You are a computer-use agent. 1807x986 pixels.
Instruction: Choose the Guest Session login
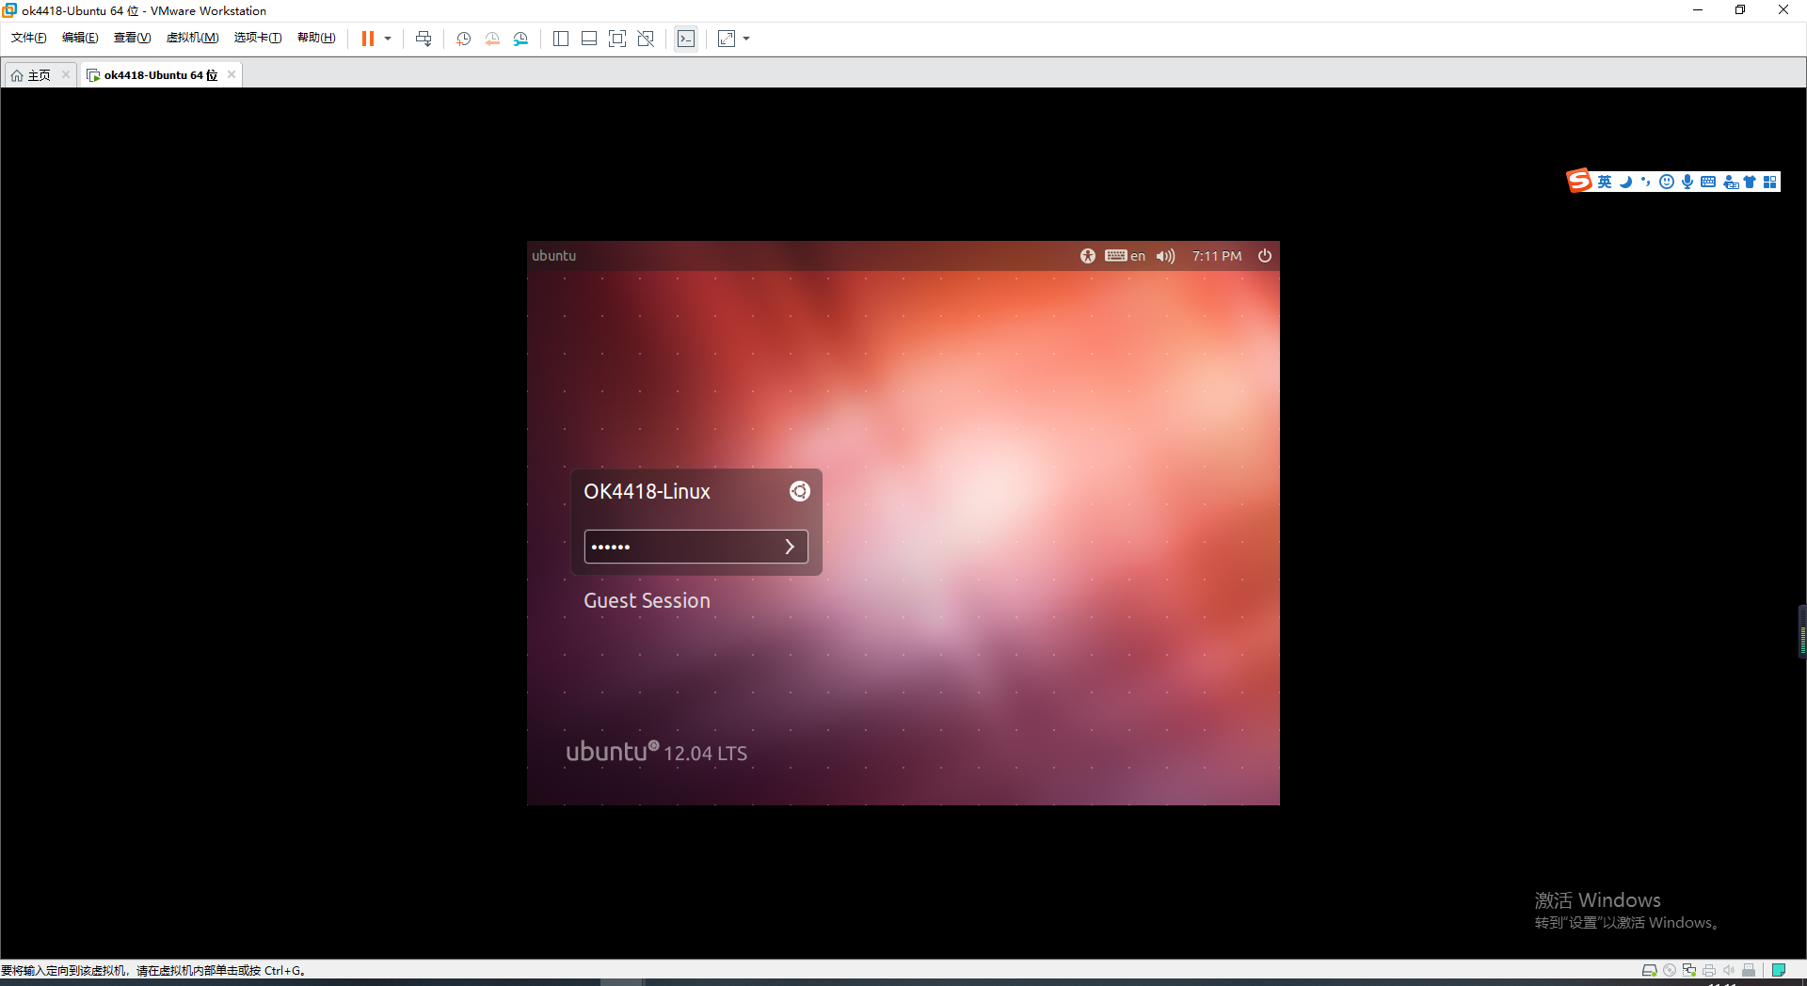647,600
